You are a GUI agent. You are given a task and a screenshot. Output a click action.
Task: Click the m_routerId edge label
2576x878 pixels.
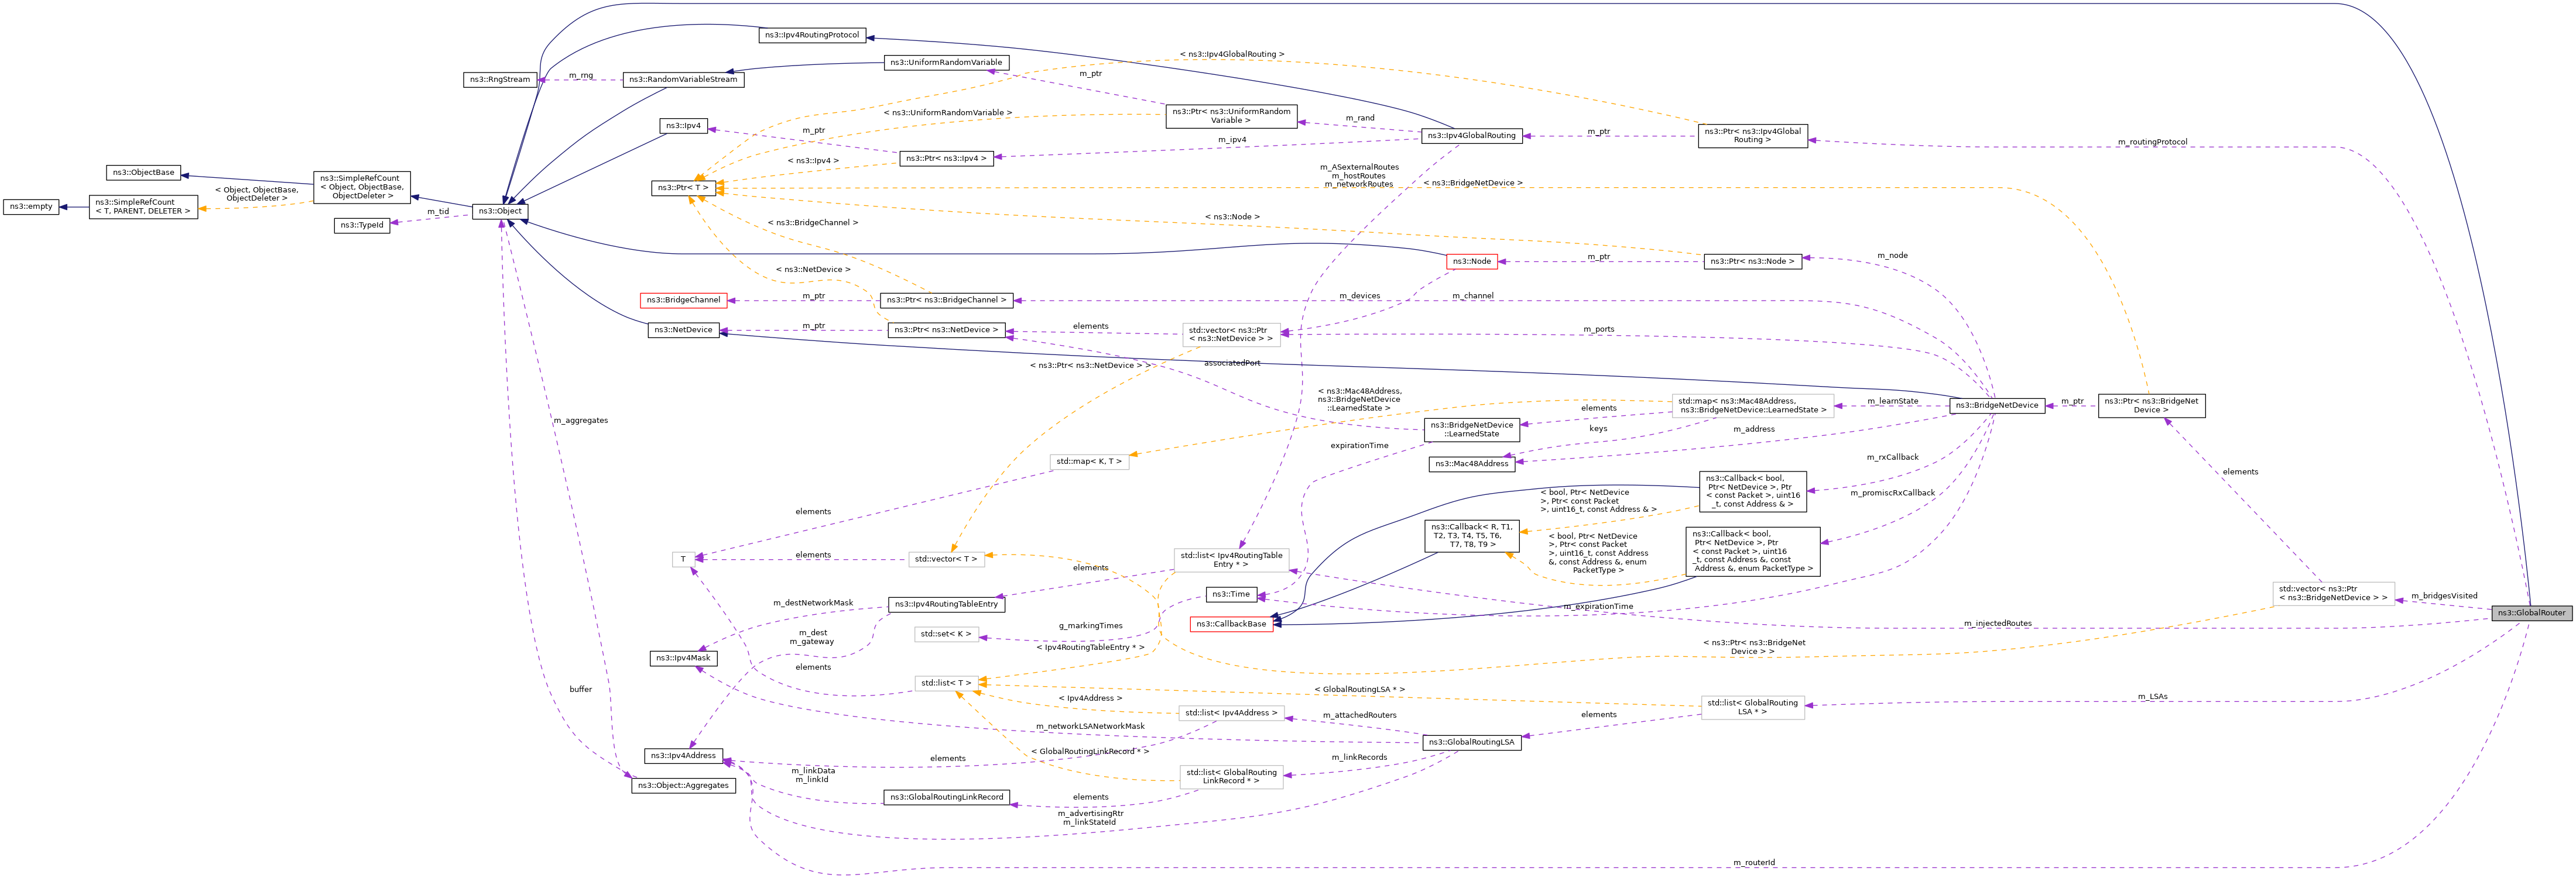[1754, 862]
